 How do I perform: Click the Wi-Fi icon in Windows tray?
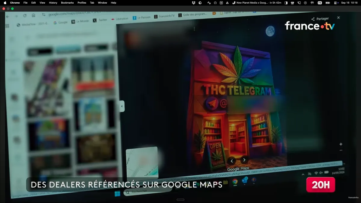pyautogui.click(x=316, y=173)
